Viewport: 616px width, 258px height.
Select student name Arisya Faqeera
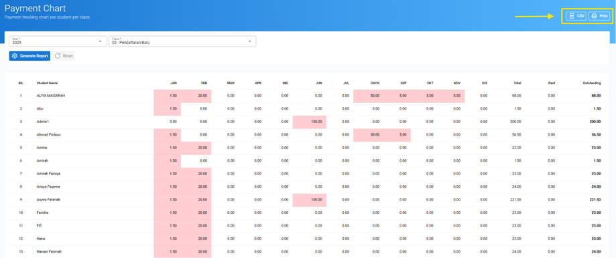coord(48,186)
